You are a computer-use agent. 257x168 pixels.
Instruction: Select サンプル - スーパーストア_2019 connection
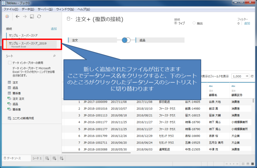point(31,44)
